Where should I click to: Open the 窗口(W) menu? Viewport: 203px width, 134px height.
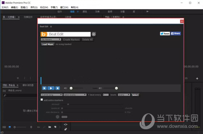coord(64,7)
